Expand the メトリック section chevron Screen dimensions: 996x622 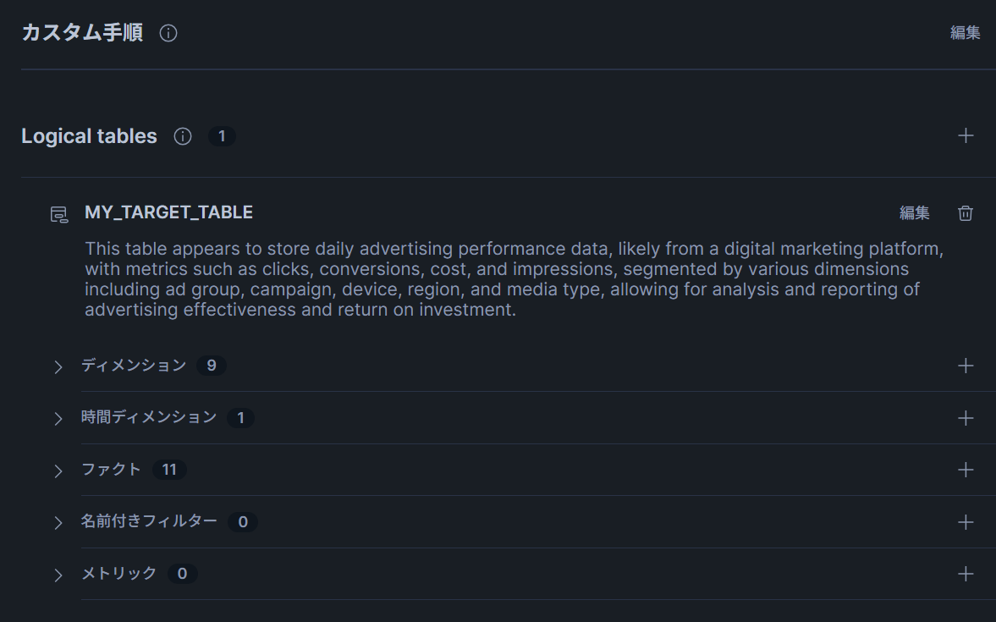tap(58, 575)
